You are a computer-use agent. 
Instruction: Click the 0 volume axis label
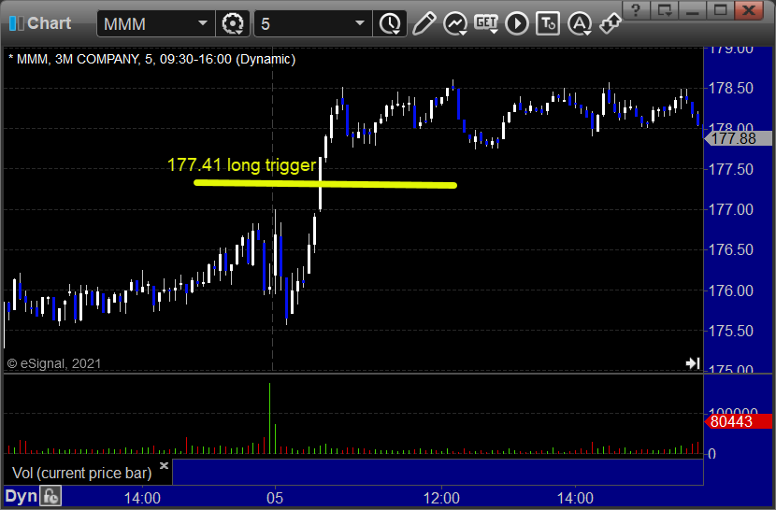pos(711,454)
